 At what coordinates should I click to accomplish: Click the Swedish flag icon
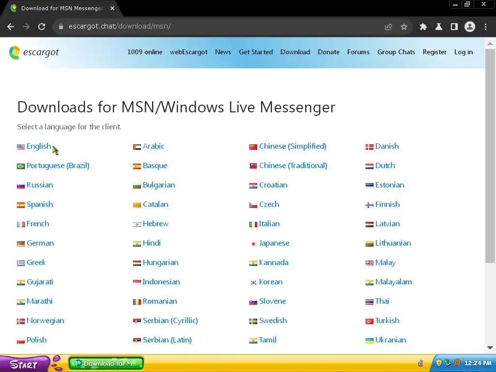coord(253,321)
